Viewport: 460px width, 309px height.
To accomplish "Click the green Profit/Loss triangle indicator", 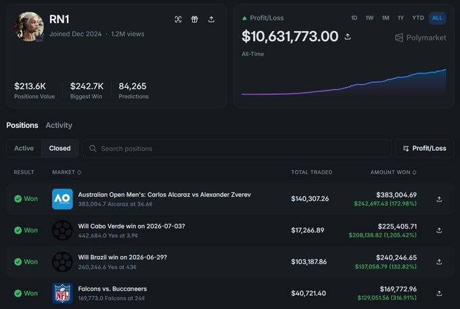I will (244, 18).
